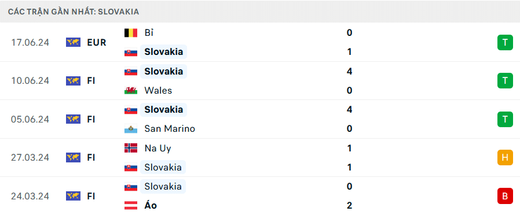This screenshot has height=215, width=520.
Task: Click the EUR competition world-map icon
Action: (x=73, y=42)
